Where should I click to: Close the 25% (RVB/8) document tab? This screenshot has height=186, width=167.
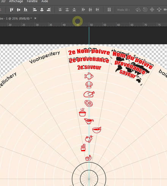point(35,19)
